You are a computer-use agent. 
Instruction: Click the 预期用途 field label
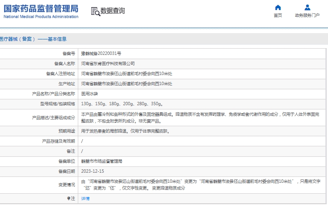[67, 131]
